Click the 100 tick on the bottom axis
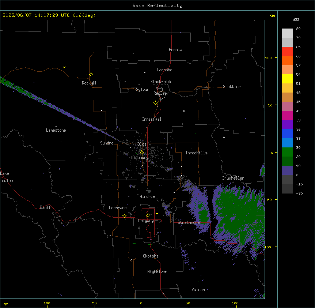Screen dimensions: 315x308 (x=235, y=303)
